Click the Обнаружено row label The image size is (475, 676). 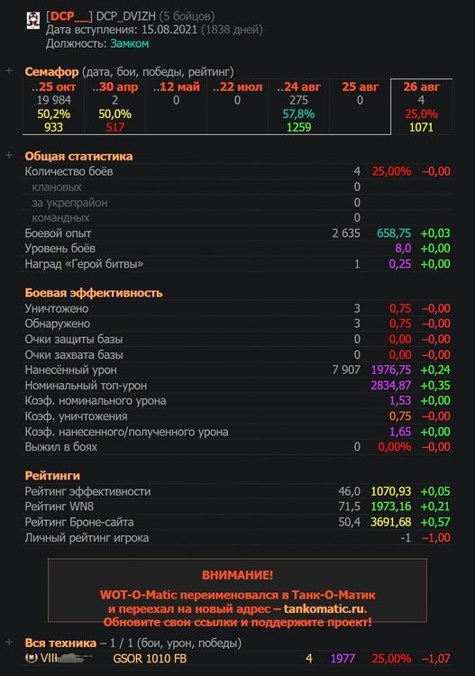(x=58, y=324)
